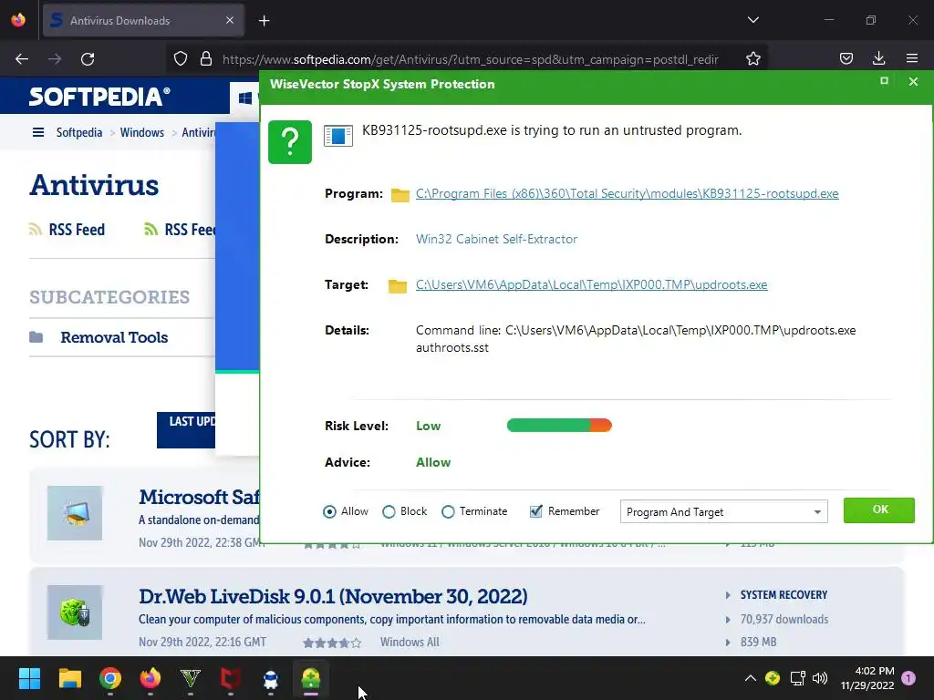
Task: Open the Program folder icon
Action: click(x=400, y=195)
